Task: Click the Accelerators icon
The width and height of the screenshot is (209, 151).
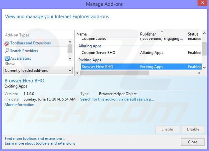Action: pyautogui.click(x=7, y=59)
